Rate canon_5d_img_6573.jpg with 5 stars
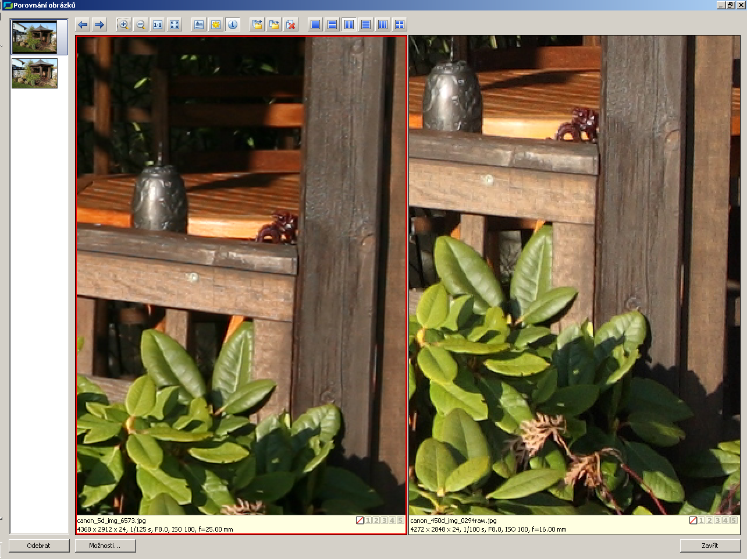Viewport: 747px width, 559px height. (400, 521)
